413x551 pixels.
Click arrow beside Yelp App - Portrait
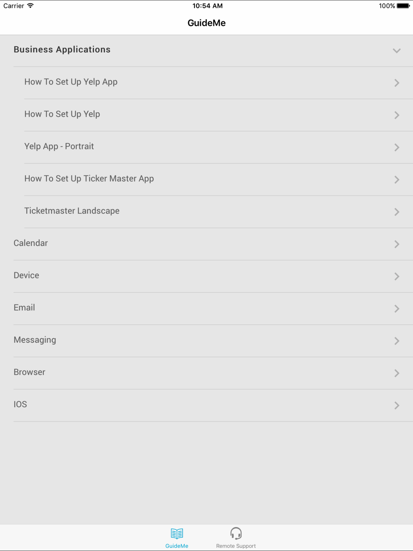click(x=396, y=147)
